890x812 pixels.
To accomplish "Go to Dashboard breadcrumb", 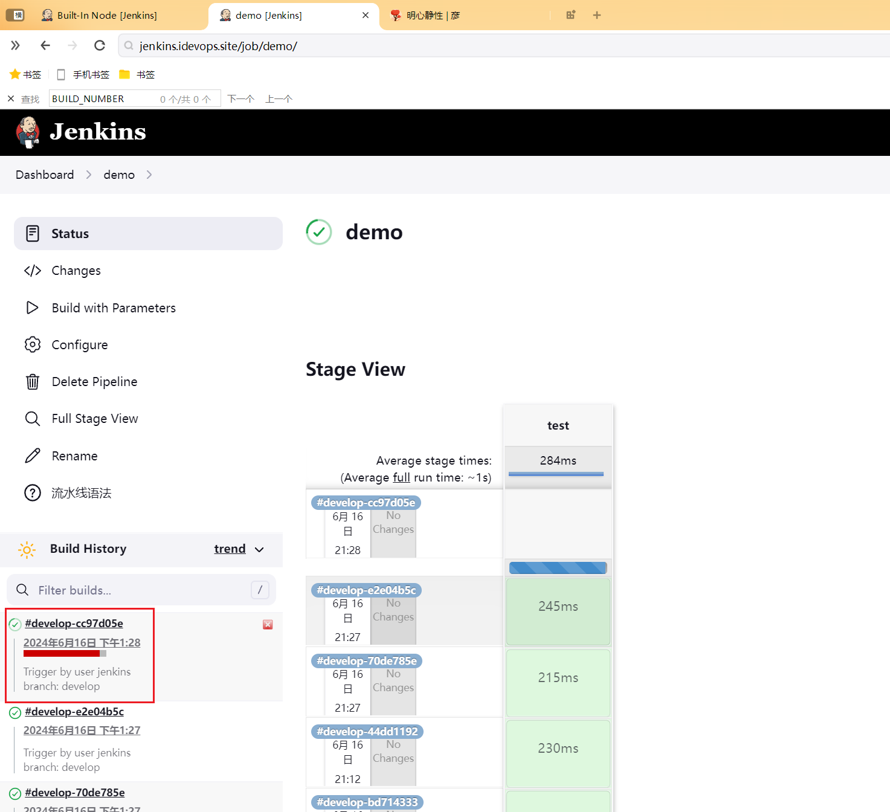I will coord(45,175).
